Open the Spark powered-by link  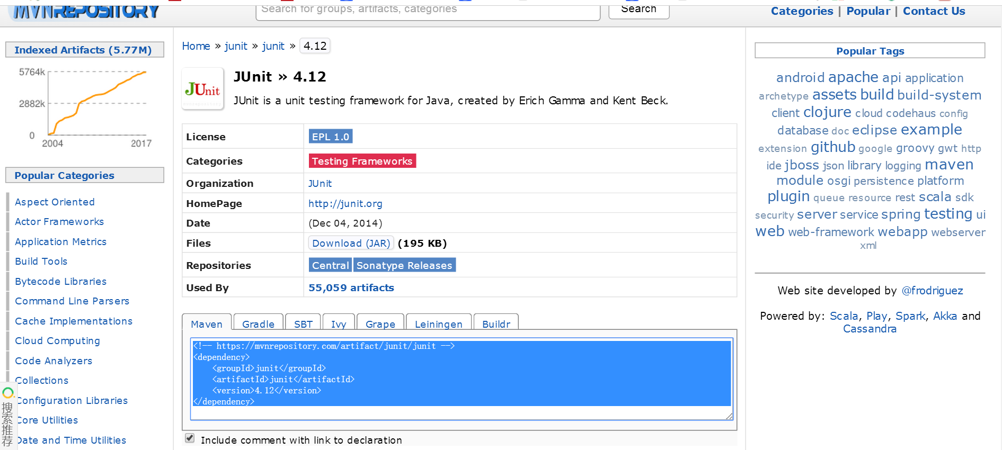tap(910, 316)
